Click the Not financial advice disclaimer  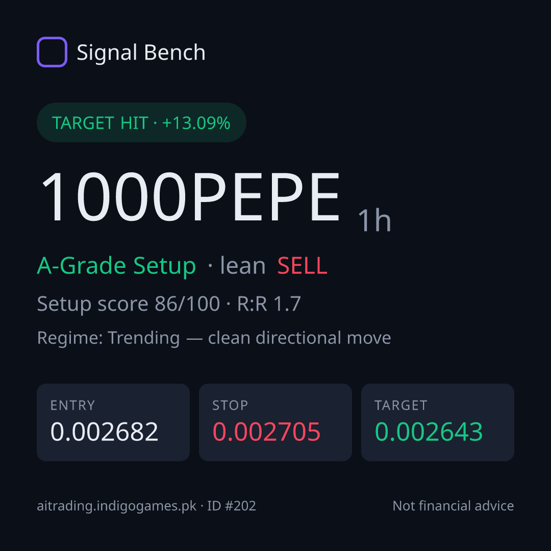(454, 506)
